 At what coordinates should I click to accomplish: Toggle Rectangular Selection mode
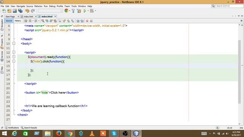point(59,21)
